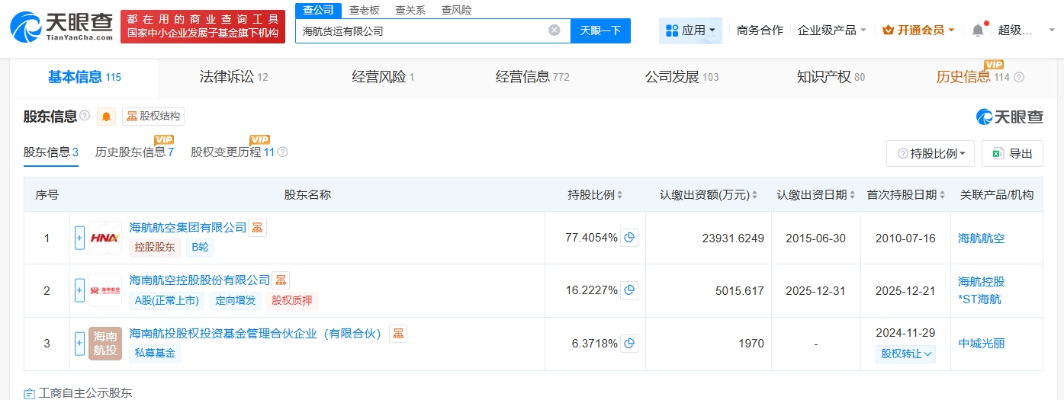Expand row 2 shareholder details
The image size is (1064, 400).
(79, 290)
